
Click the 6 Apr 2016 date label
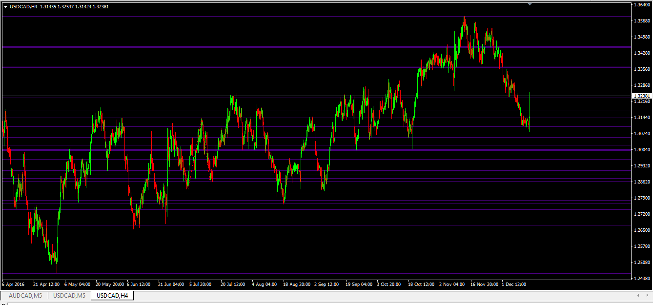pos(13,284)
